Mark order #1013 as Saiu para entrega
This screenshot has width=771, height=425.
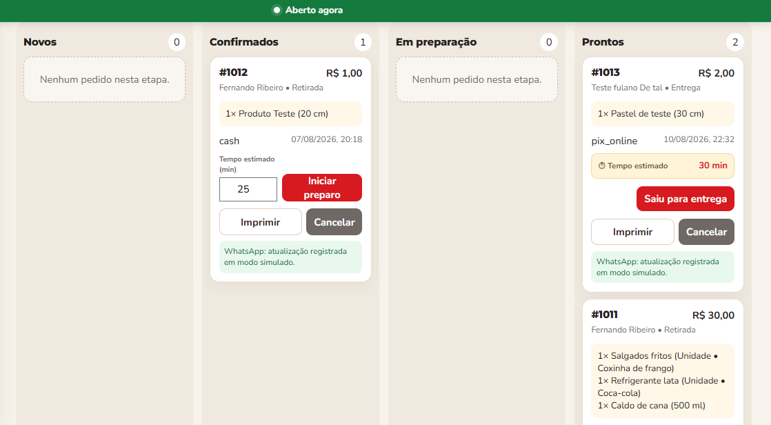(685, 199)
